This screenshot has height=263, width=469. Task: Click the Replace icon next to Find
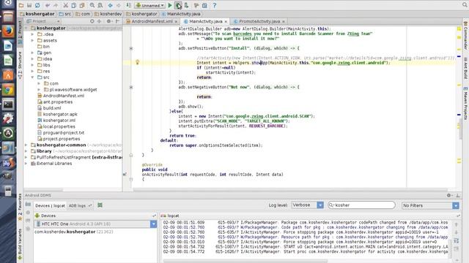click(100, 5)
